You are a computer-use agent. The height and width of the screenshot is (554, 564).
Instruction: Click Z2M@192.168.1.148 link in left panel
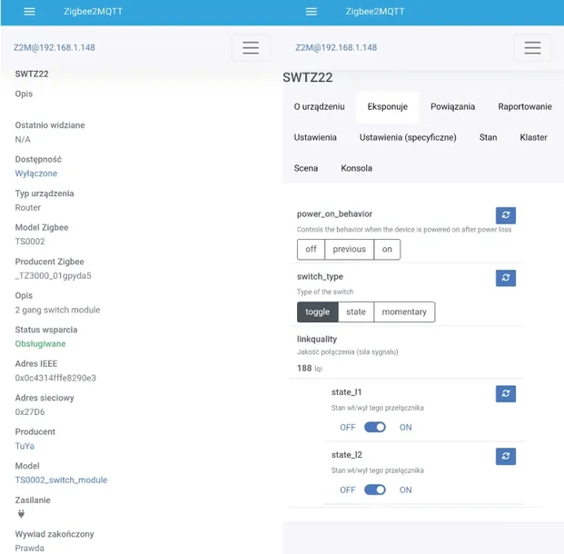click(x=54, y=47)
